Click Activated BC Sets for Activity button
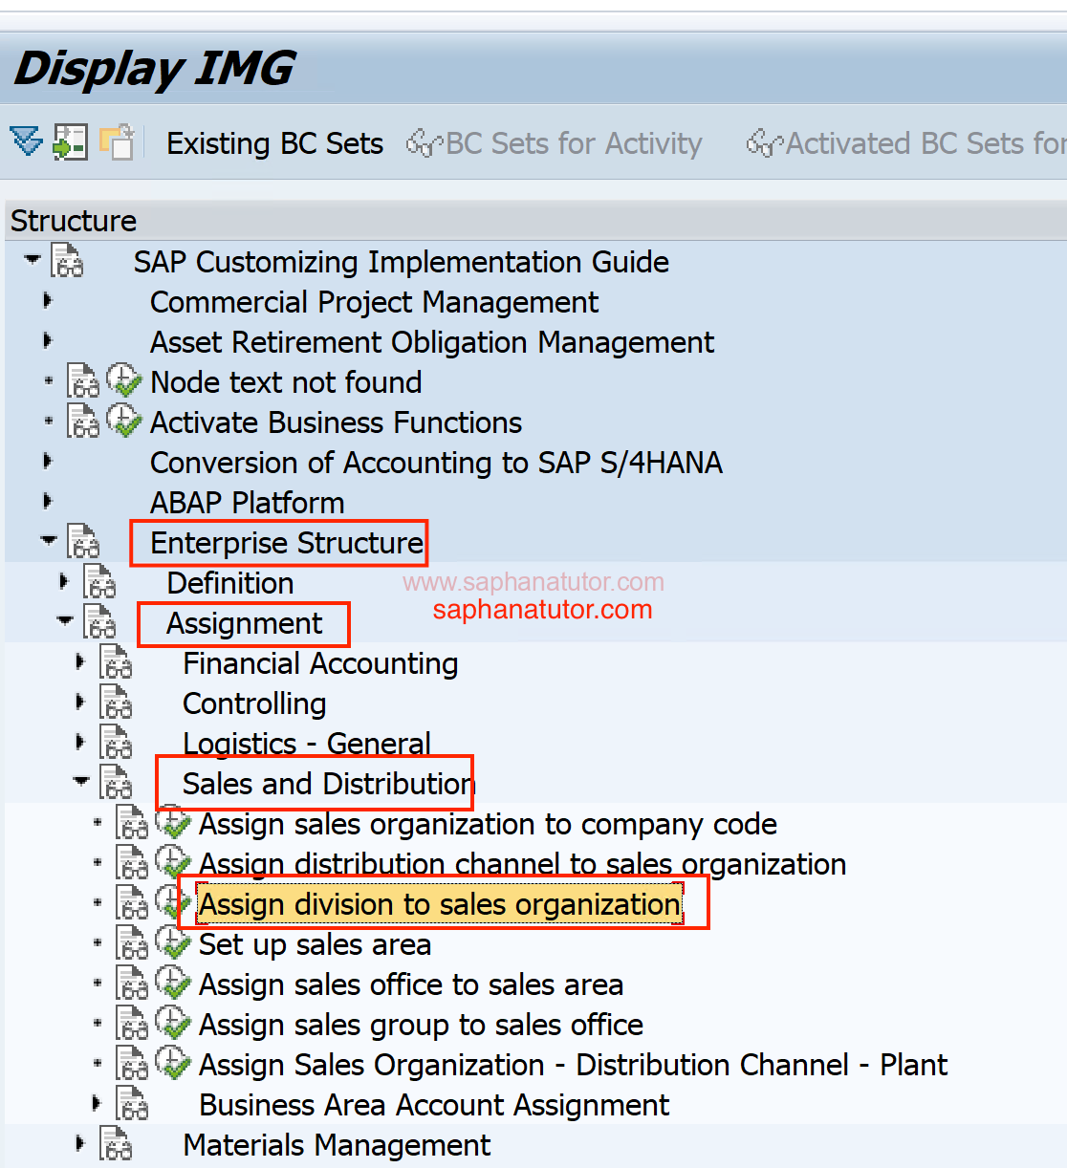The image size is (1067, 1168). click(x=906, y=143)
